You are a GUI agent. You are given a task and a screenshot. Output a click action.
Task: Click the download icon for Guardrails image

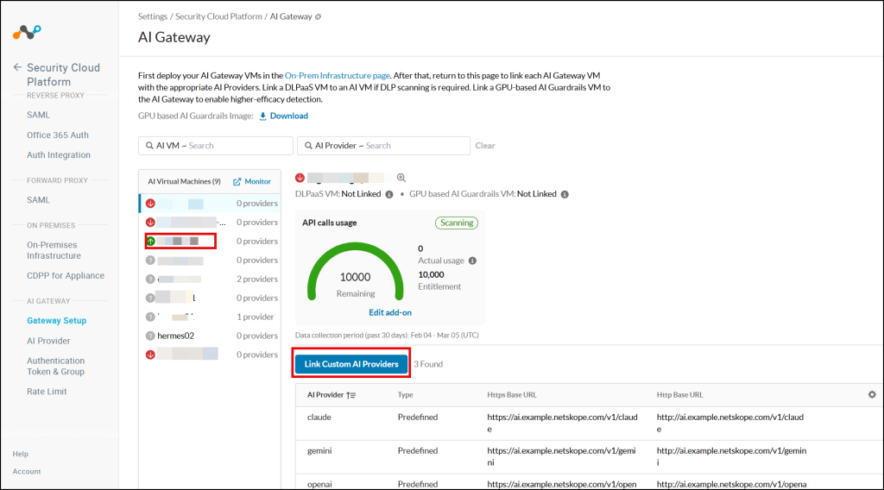(x=262, y=116)
